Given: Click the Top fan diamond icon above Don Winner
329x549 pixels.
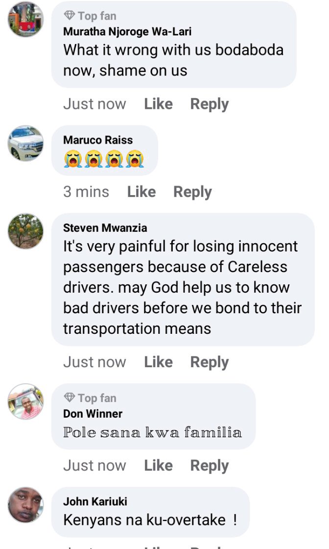Looking at the screenshot, I should [69, 398].
